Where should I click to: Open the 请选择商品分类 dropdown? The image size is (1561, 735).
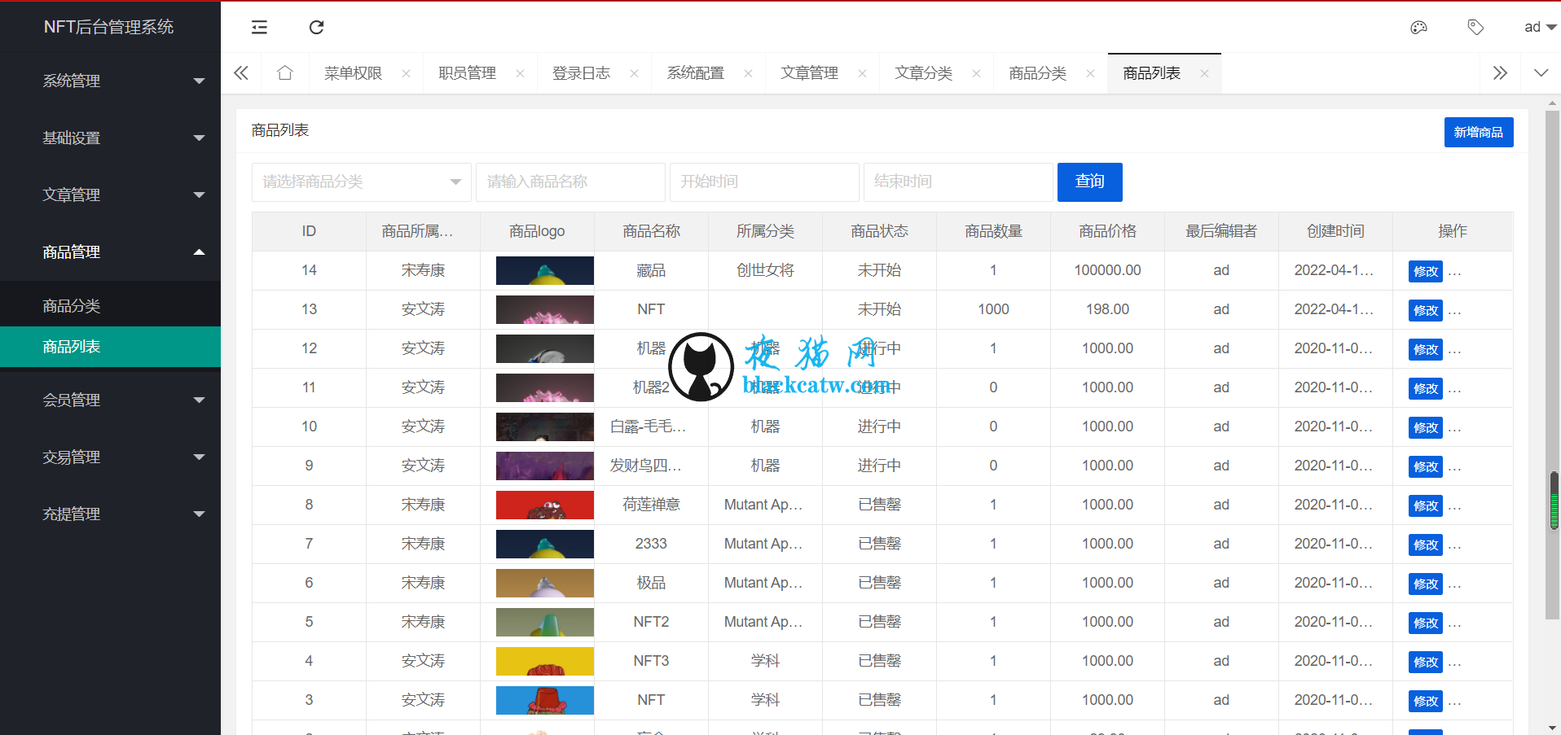coord(362,182)
